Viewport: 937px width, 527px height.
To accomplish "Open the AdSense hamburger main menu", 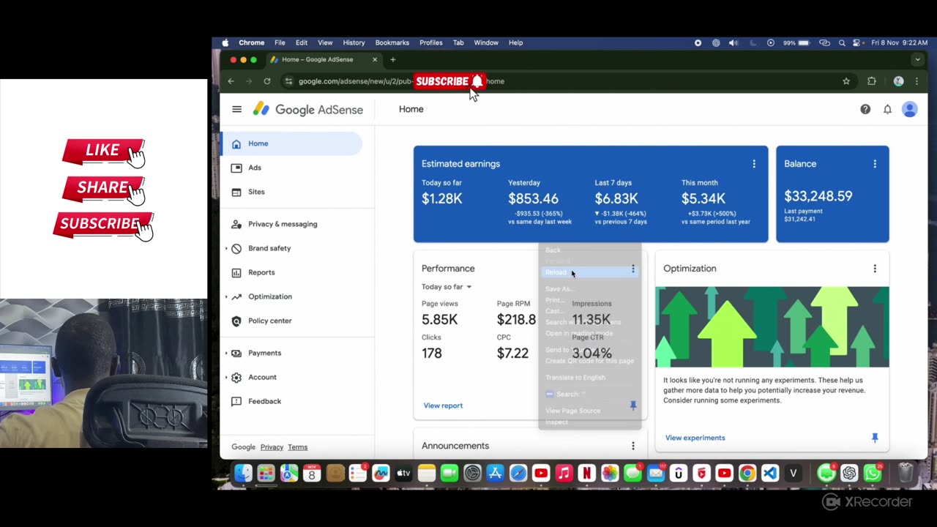I will point(236,109).
